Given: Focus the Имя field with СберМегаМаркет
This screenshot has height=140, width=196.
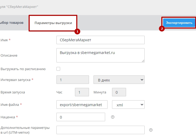Looking at the screenshot, I should tap(100, 40).
